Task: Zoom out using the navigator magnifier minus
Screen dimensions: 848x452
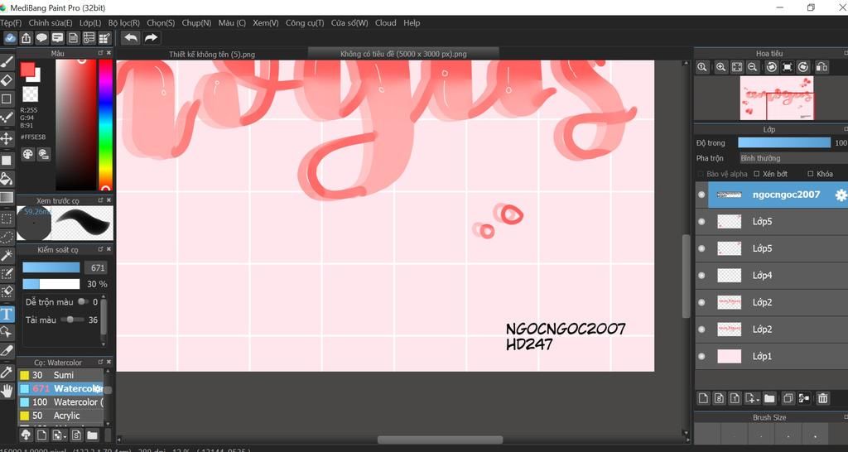Action: (752, 67)
